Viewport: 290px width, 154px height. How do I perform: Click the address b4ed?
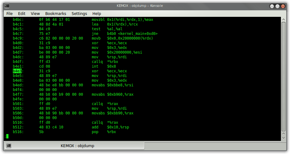18,85
